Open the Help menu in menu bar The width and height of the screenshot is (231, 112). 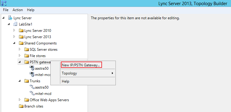pyautogui.click(x=31, y=10)
